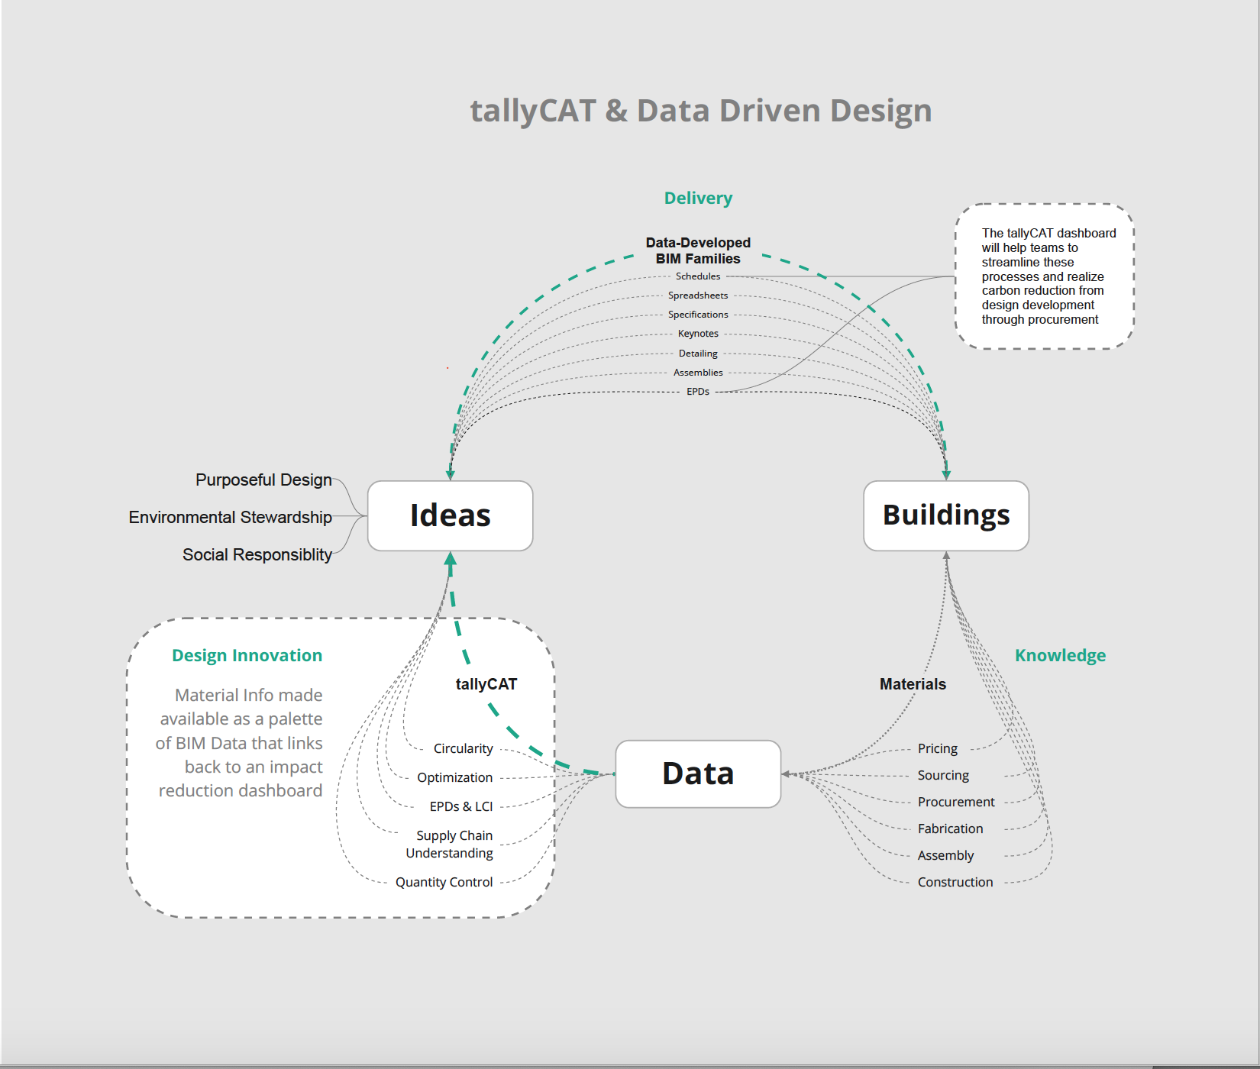This screenshot has height=1069, width=1260.
Task: Click the tallyCAT dashboard callout text
Action: [x=1048, y=276]
